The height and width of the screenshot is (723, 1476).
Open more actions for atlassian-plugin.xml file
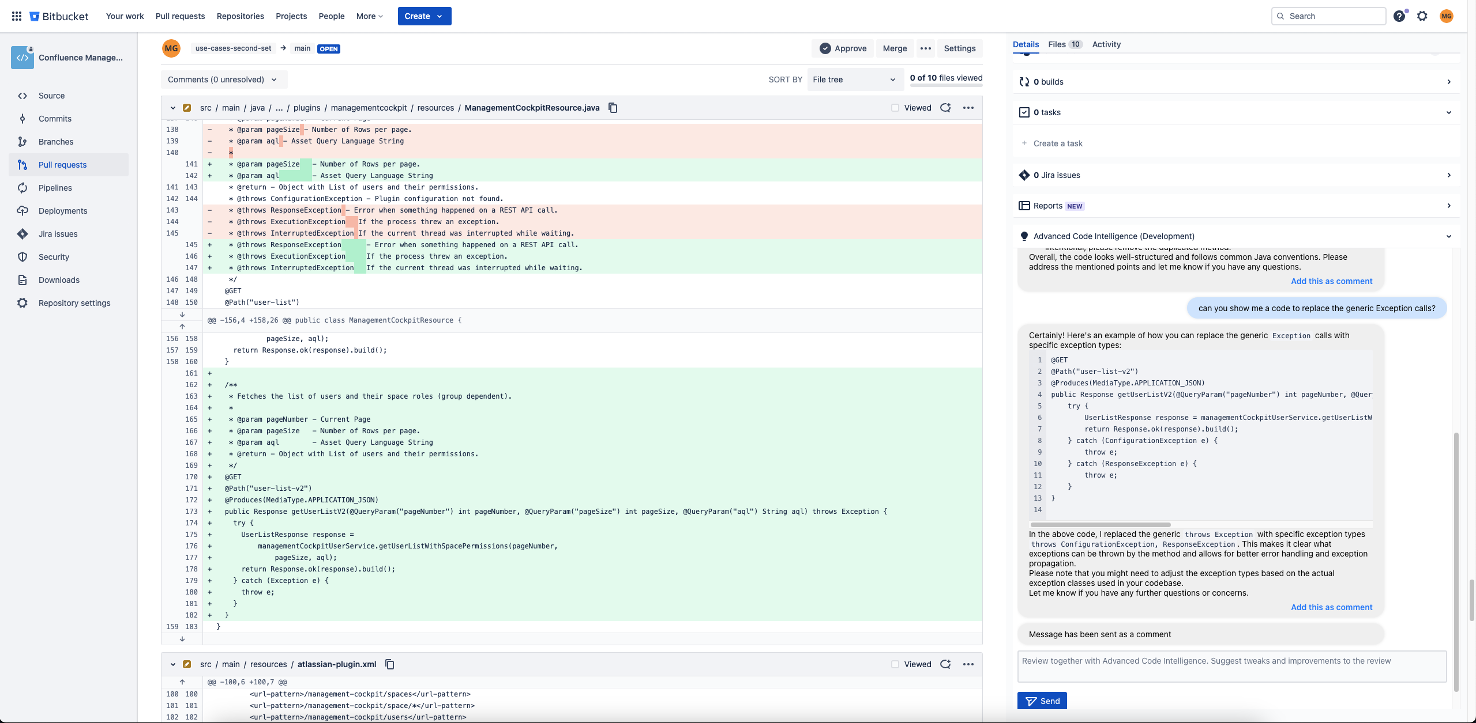click(968, 664)
